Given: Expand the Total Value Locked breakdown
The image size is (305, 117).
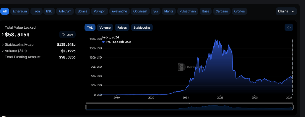Looking at the screenshot, I should 2,35.
